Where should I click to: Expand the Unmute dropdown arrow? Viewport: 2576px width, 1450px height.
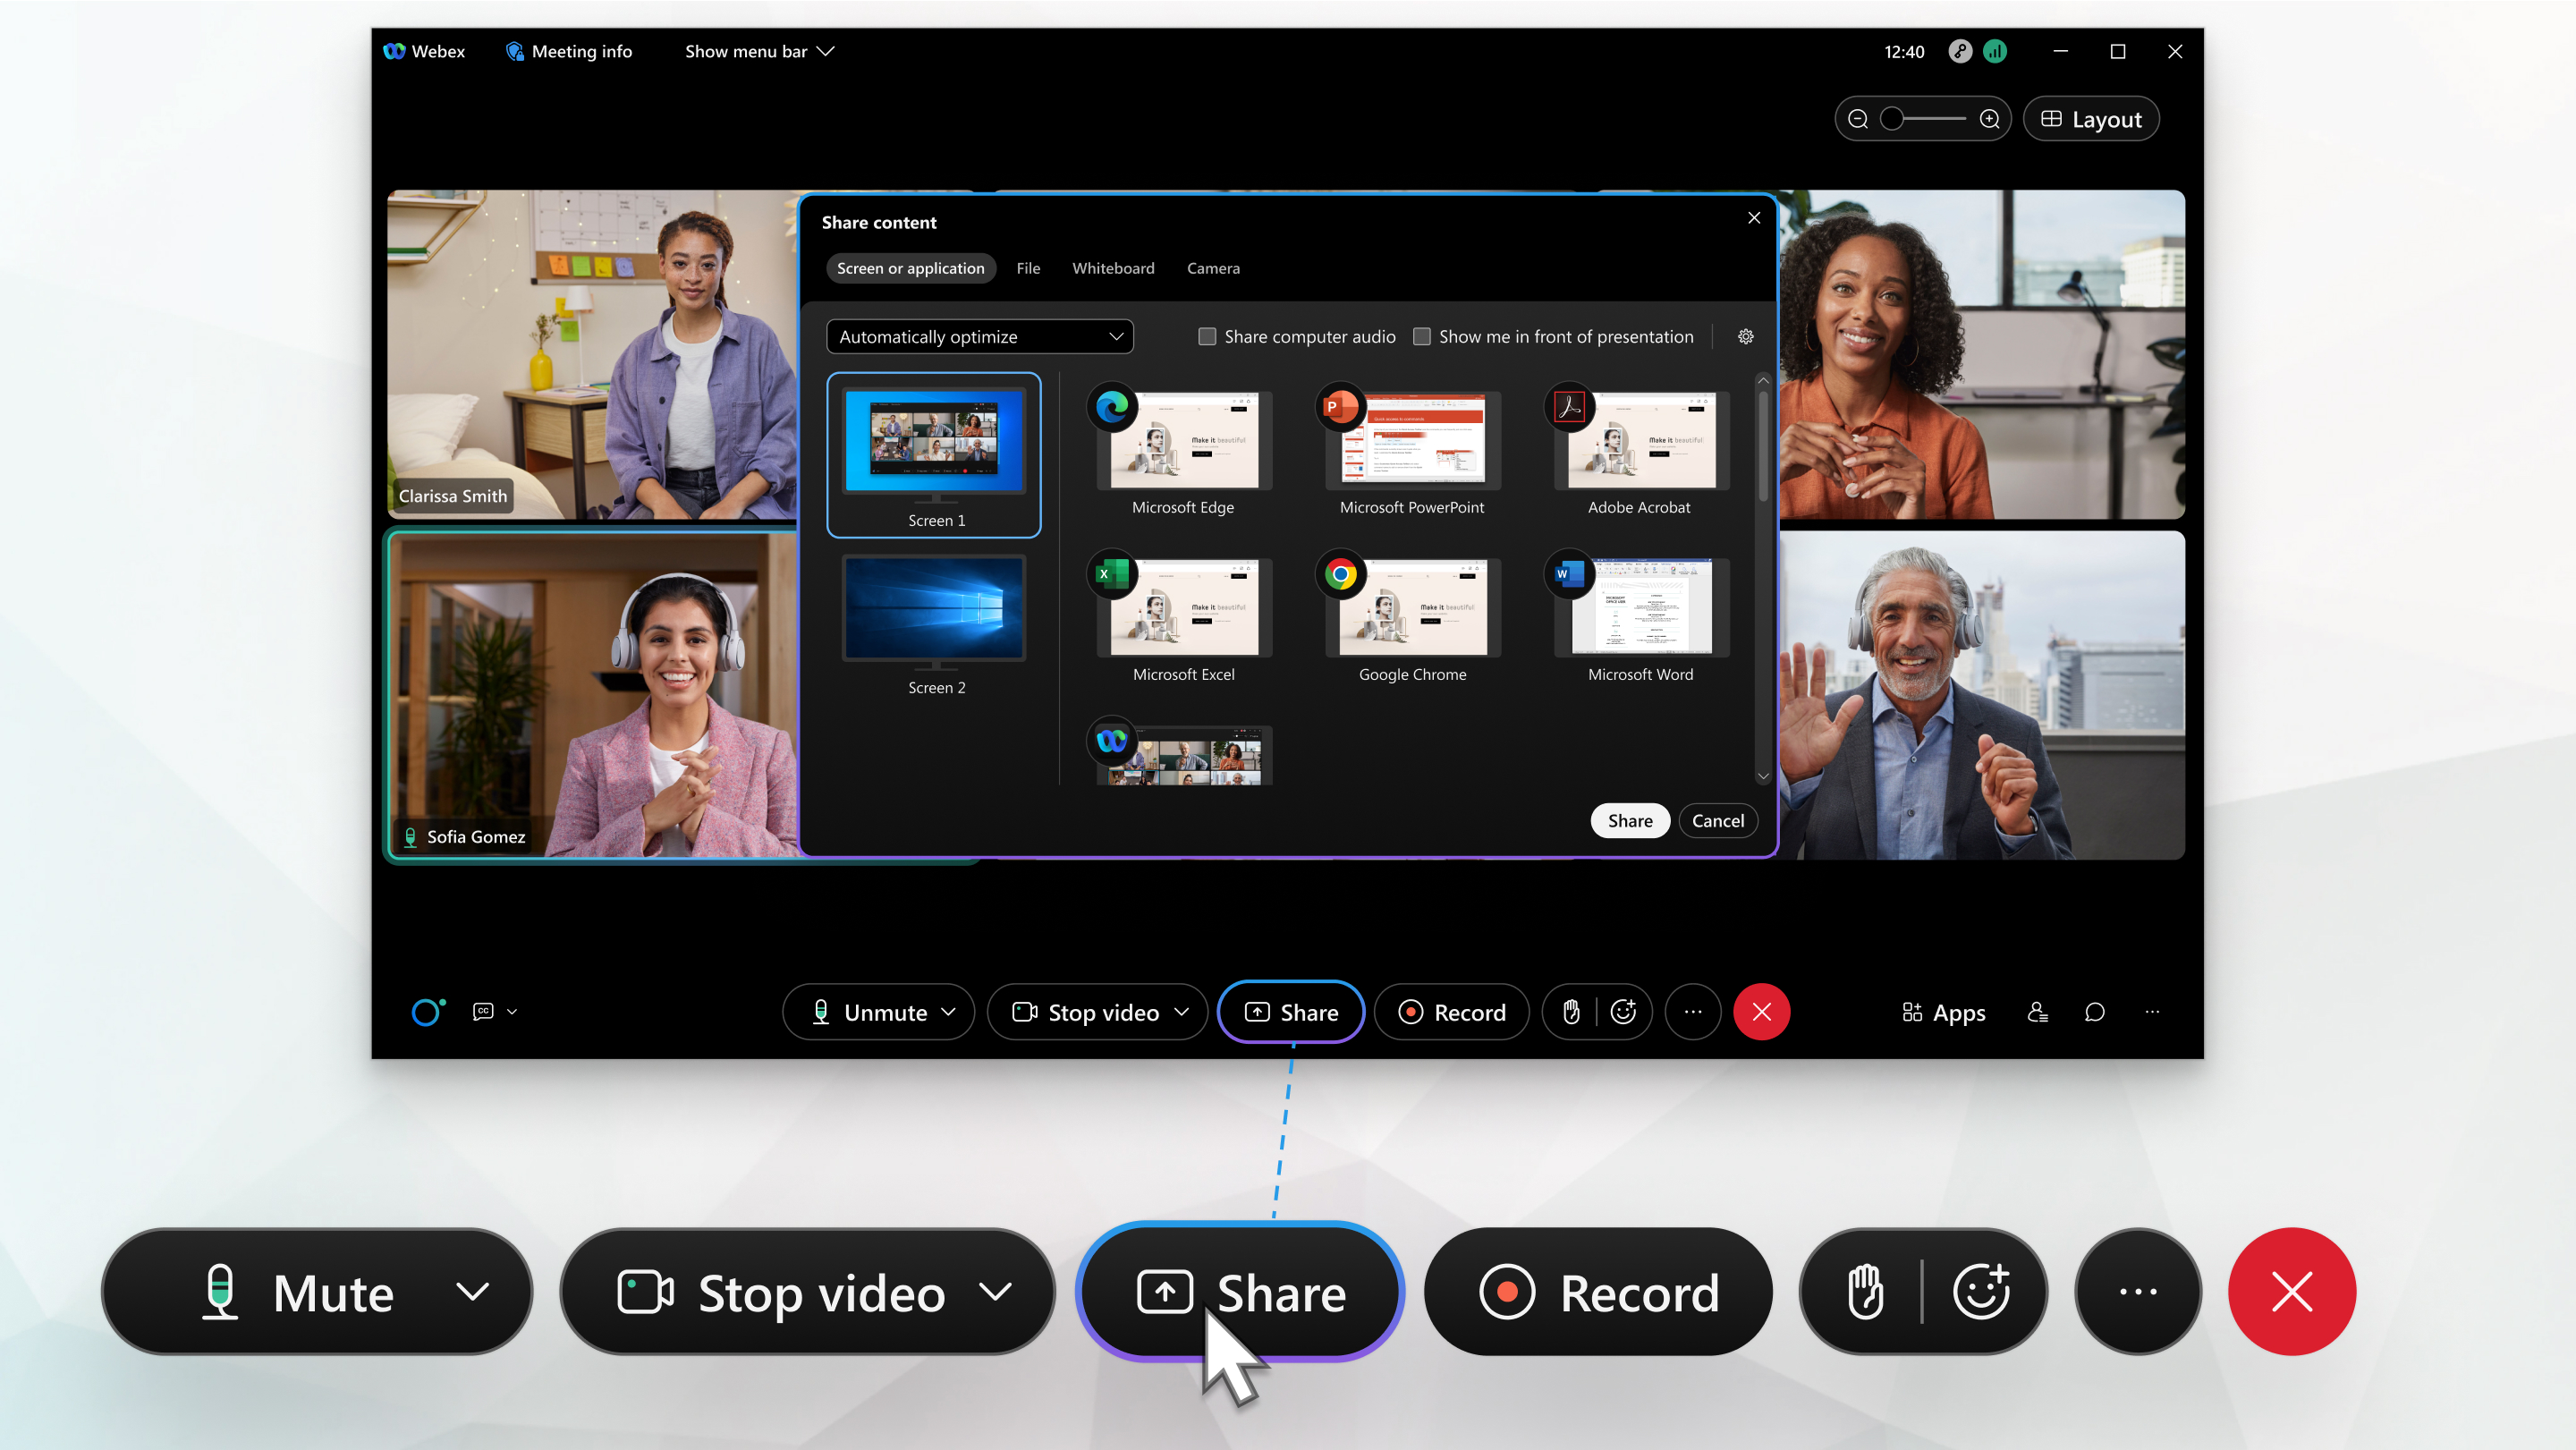pyautogui.click(x=948, y=1012)
